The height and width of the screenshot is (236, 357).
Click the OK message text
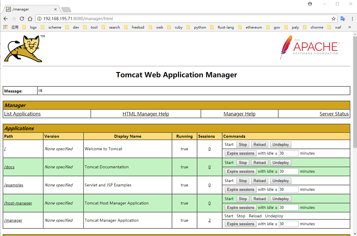(40, 91)
